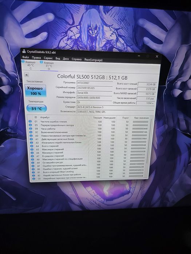This screenshot has width=191, height=254.
Task: Click Всего хост-записей value 2379 GB
Action: coord(147,89)
